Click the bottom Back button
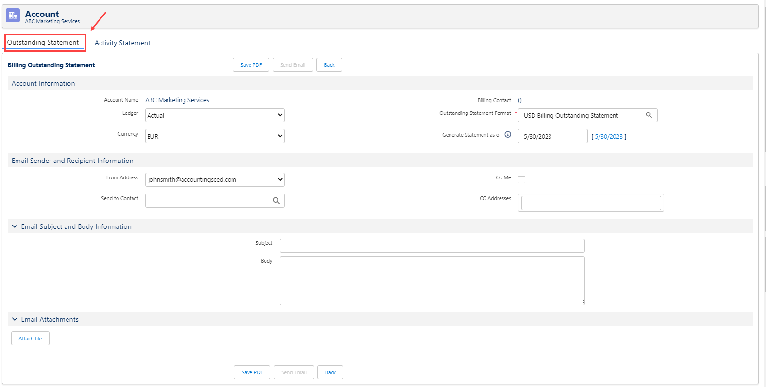This screenshot has height=387, width=766. 330,372
